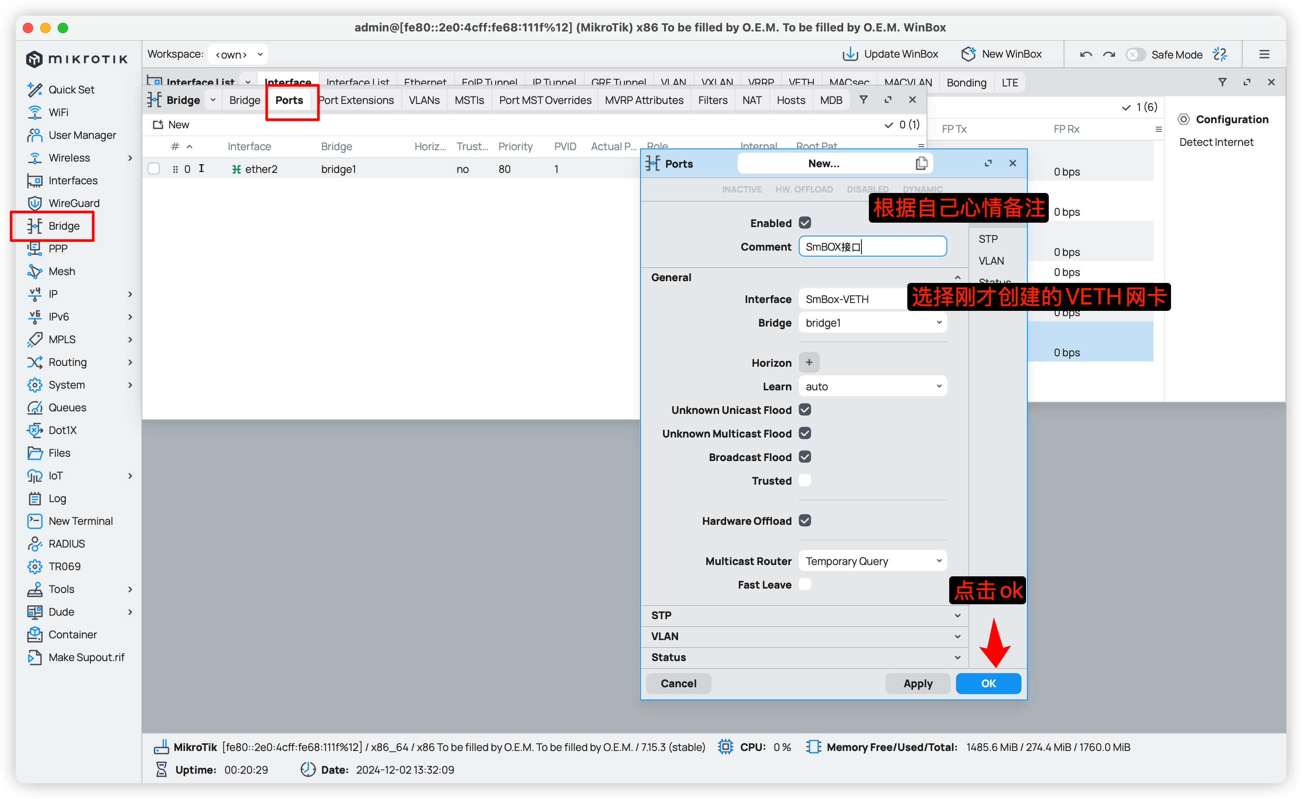Click the filter icon in Bridge window
This screenshot has height=799, width=1302.
(x=864, y=100)
